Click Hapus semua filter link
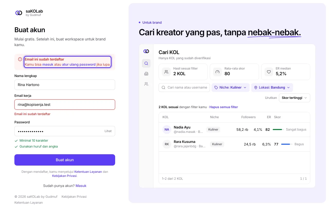329x206 pixels. click(x=224, y=107)
